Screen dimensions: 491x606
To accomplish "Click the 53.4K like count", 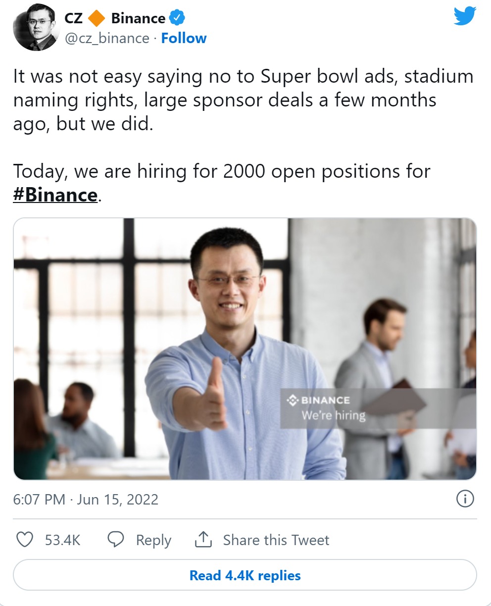I will tap(62, 540).
